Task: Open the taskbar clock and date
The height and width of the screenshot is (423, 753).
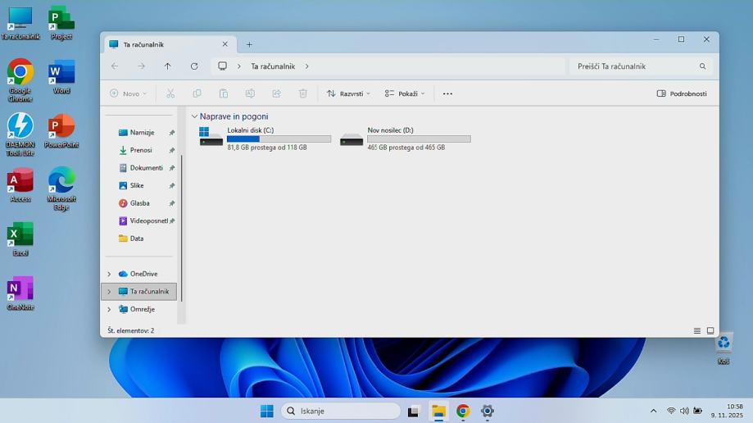Action: pos(727,411)
